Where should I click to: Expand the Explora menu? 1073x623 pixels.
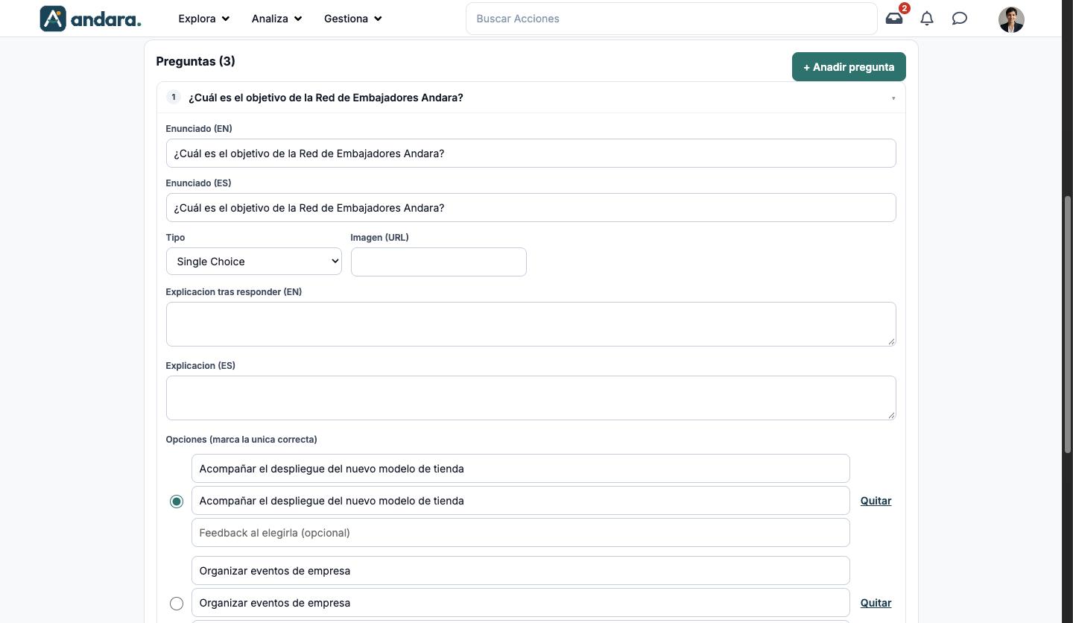pyautogui.click(x=203, y=19)
